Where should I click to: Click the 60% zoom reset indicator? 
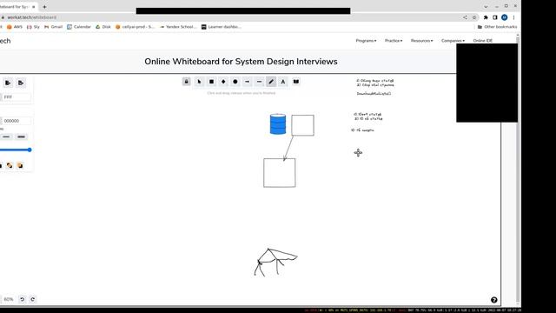click(x=9, y=299)
